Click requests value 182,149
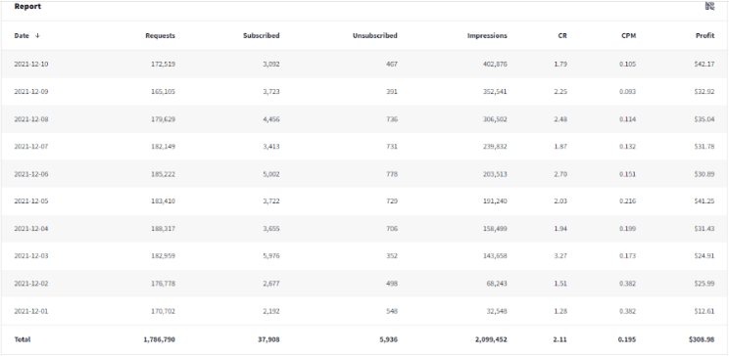 pyautogui.click(x=164, y=146)
